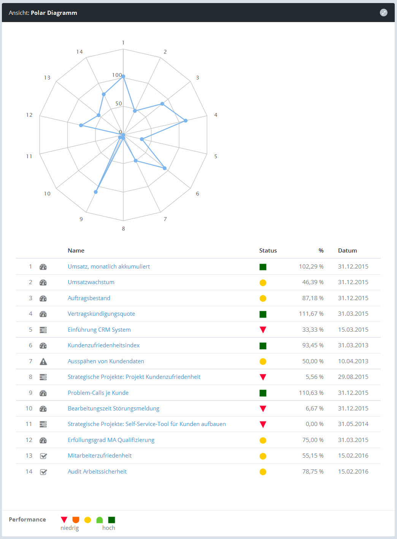Click the project icon beside Einführung CRM System
This screenshot has width=397, height=539.
tap(43, 330)
